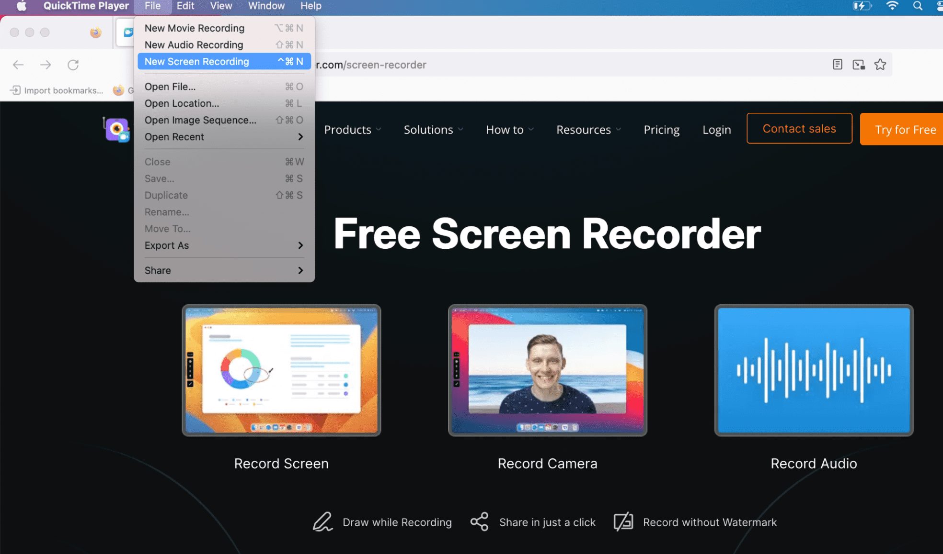Click the Login navigation link

pyautogui.click(x=716, y=129)
